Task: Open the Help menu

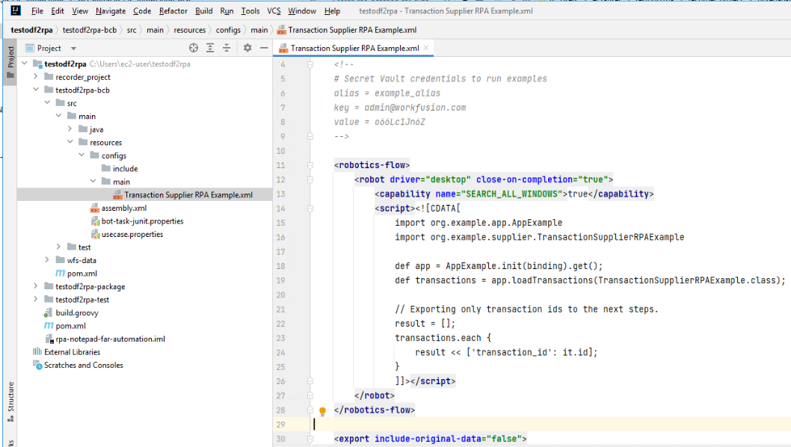Action: [x=332, y=10]
